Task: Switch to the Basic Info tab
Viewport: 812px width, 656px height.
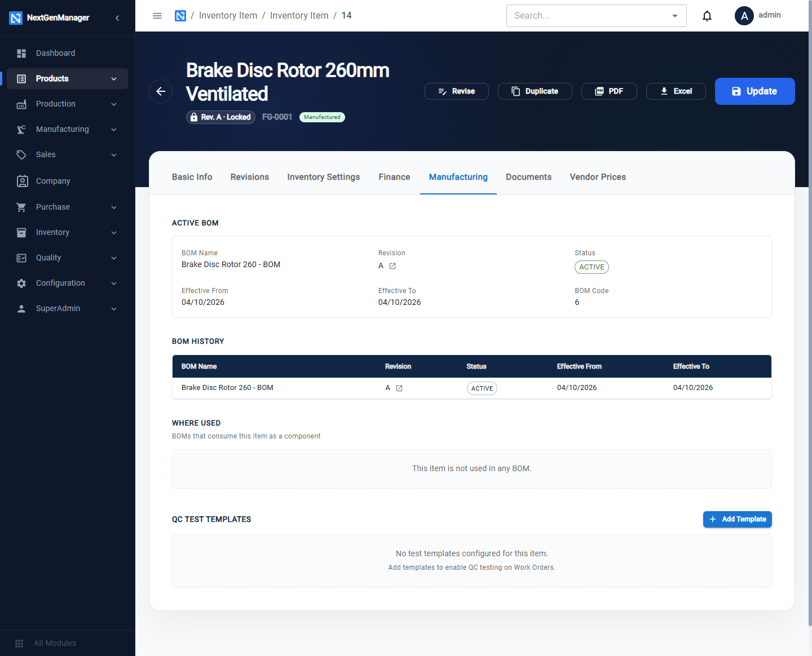Action: [192, 177]
